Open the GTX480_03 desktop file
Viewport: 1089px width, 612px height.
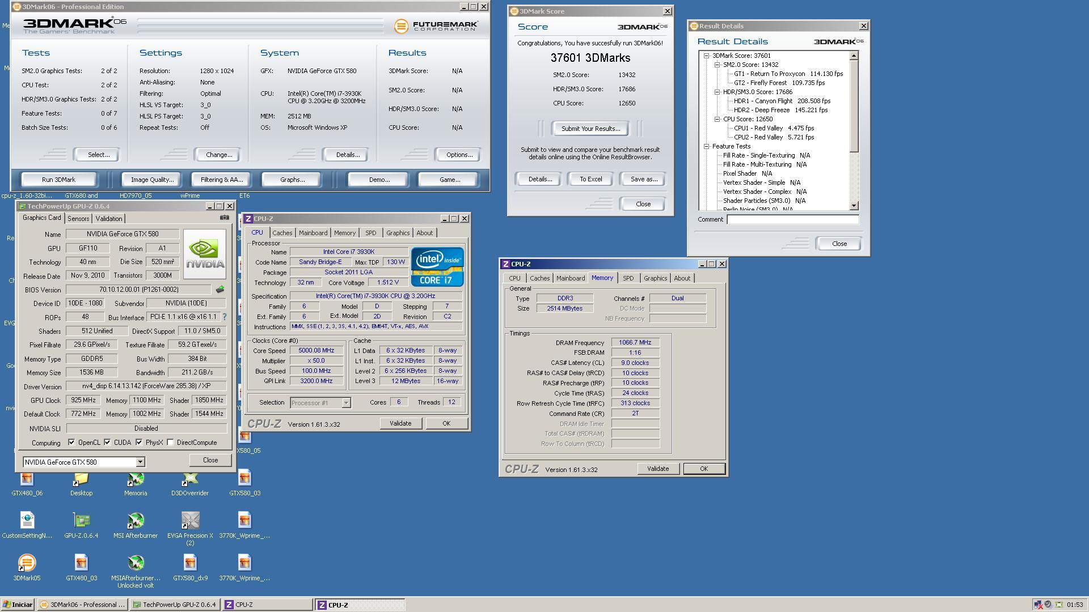pos(81,568)
